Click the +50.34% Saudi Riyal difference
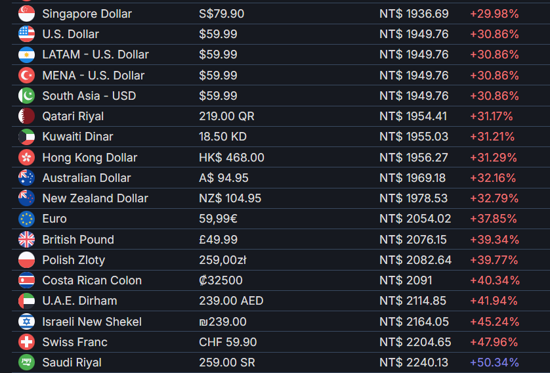Image resolution: width=550 pixels, height=373 pixels. [x=494, y=362]
